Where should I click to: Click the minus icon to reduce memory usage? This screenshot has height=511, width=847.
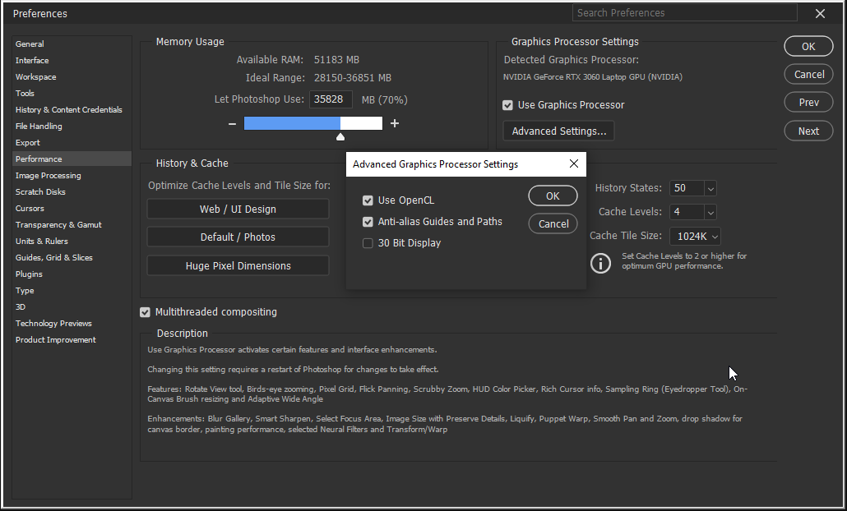point(233,122)
